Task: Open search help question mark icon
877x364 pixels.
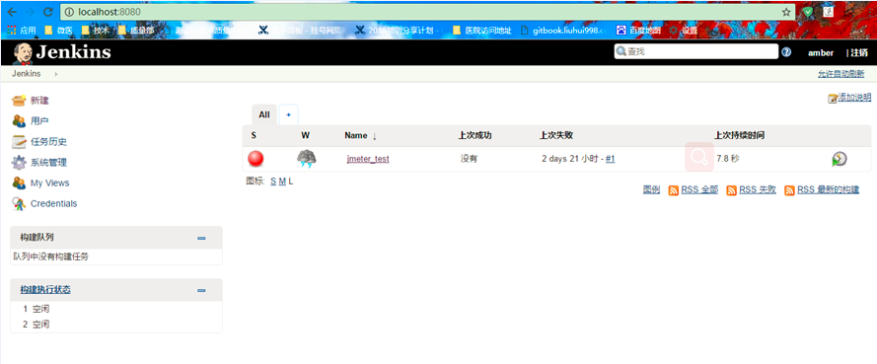Action: pyautogui.click(x=786, y=52)
